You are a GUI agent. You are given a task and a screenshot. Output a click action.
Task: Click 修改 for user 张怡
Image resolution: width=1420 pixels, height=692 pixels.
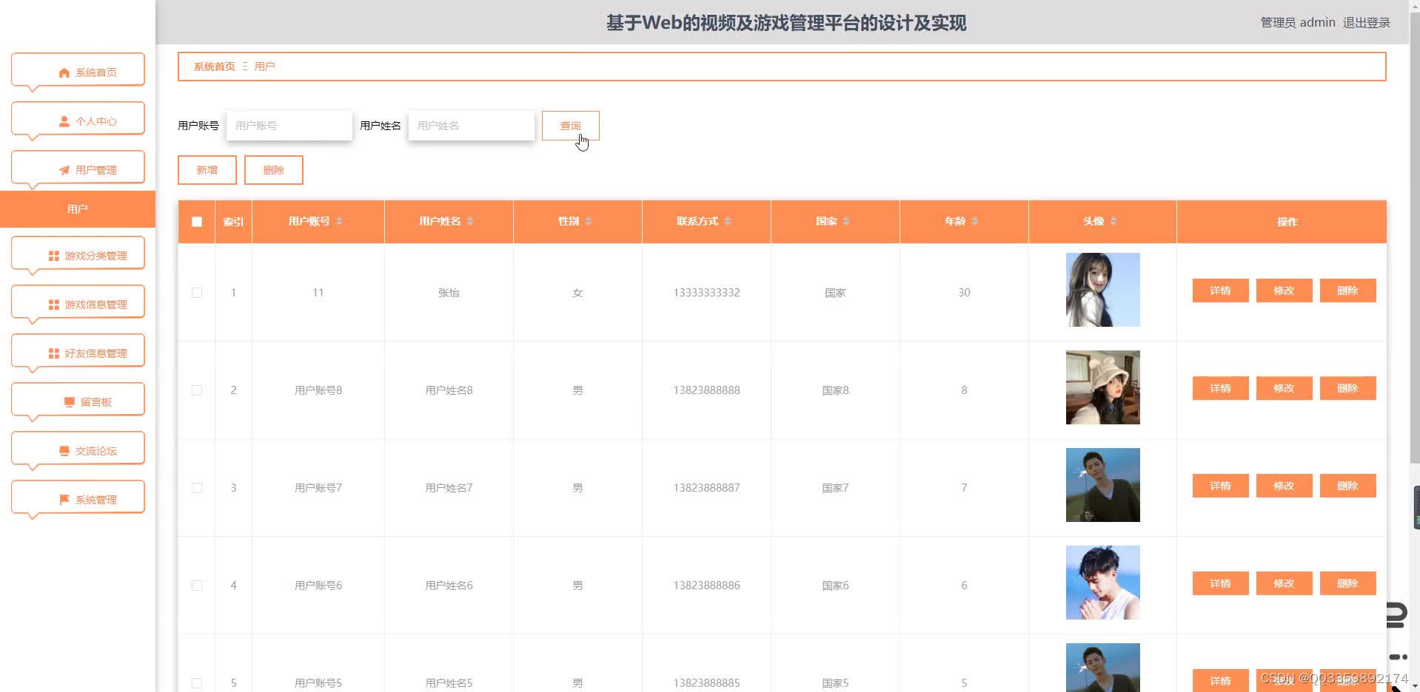pyautogui.click(x=1285, y=291)
